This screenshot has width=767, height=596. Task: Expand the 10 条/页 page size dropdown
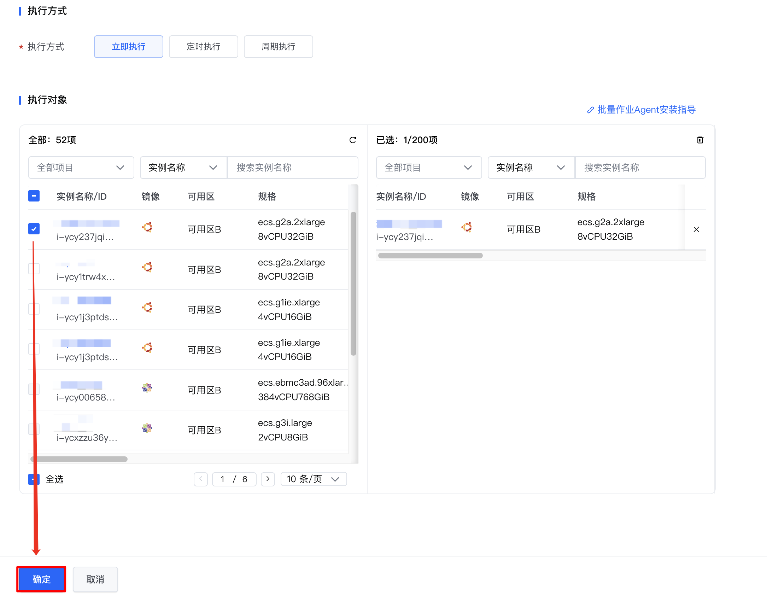(313, 479)
